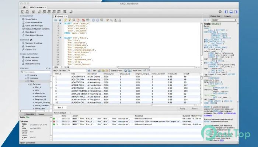Close the Query 1 tab
Screen dimensions: 258x147
tap(66, 17)
